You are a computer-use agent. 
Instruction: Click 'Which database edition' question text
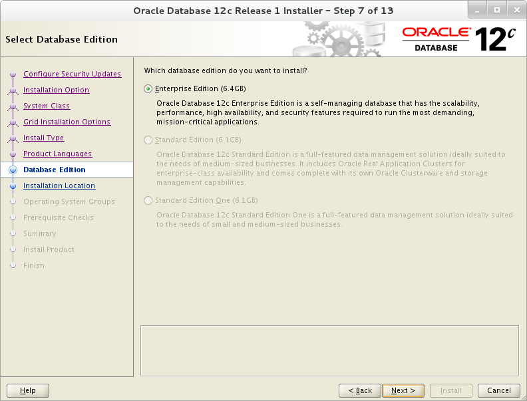pyautogui.click(x=226, y=71)
